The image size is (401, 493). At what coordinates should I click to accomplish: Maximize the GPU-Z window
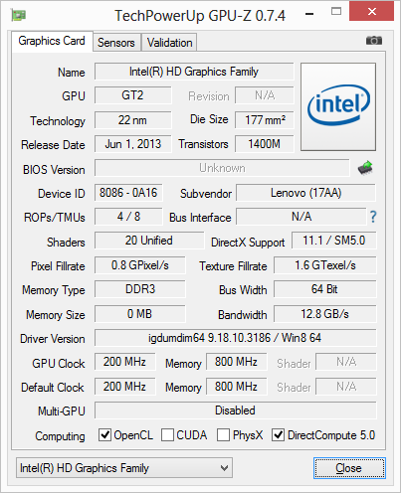click(336, 12)
